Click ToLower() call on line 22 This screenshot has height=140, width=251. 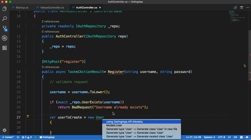pyautogui.click(x=99, y=92)
